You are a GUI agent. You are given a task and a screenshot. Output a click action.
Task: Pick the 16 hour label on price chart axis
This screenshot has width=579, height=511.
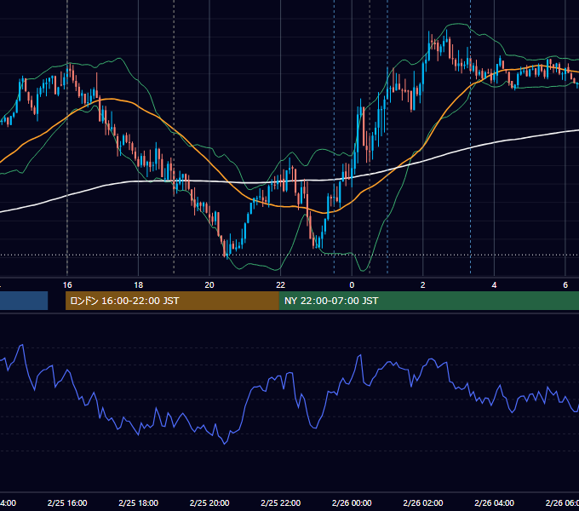67,285
